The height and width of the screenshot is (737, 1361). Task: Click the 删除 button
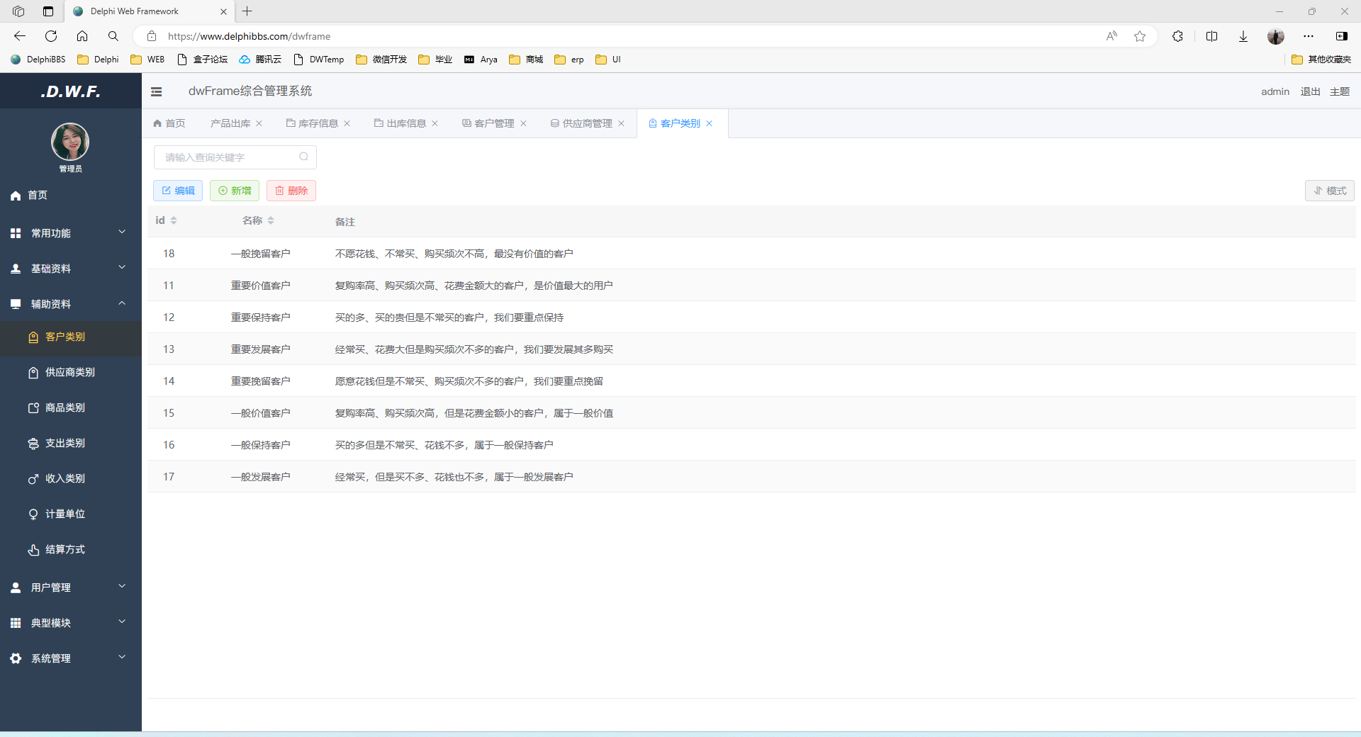coord(291,191)
